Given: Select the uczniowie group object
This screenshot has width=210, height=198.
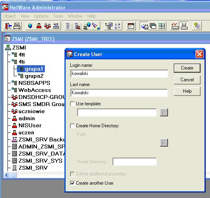Looking at the screenshot, I should (28, 111).
